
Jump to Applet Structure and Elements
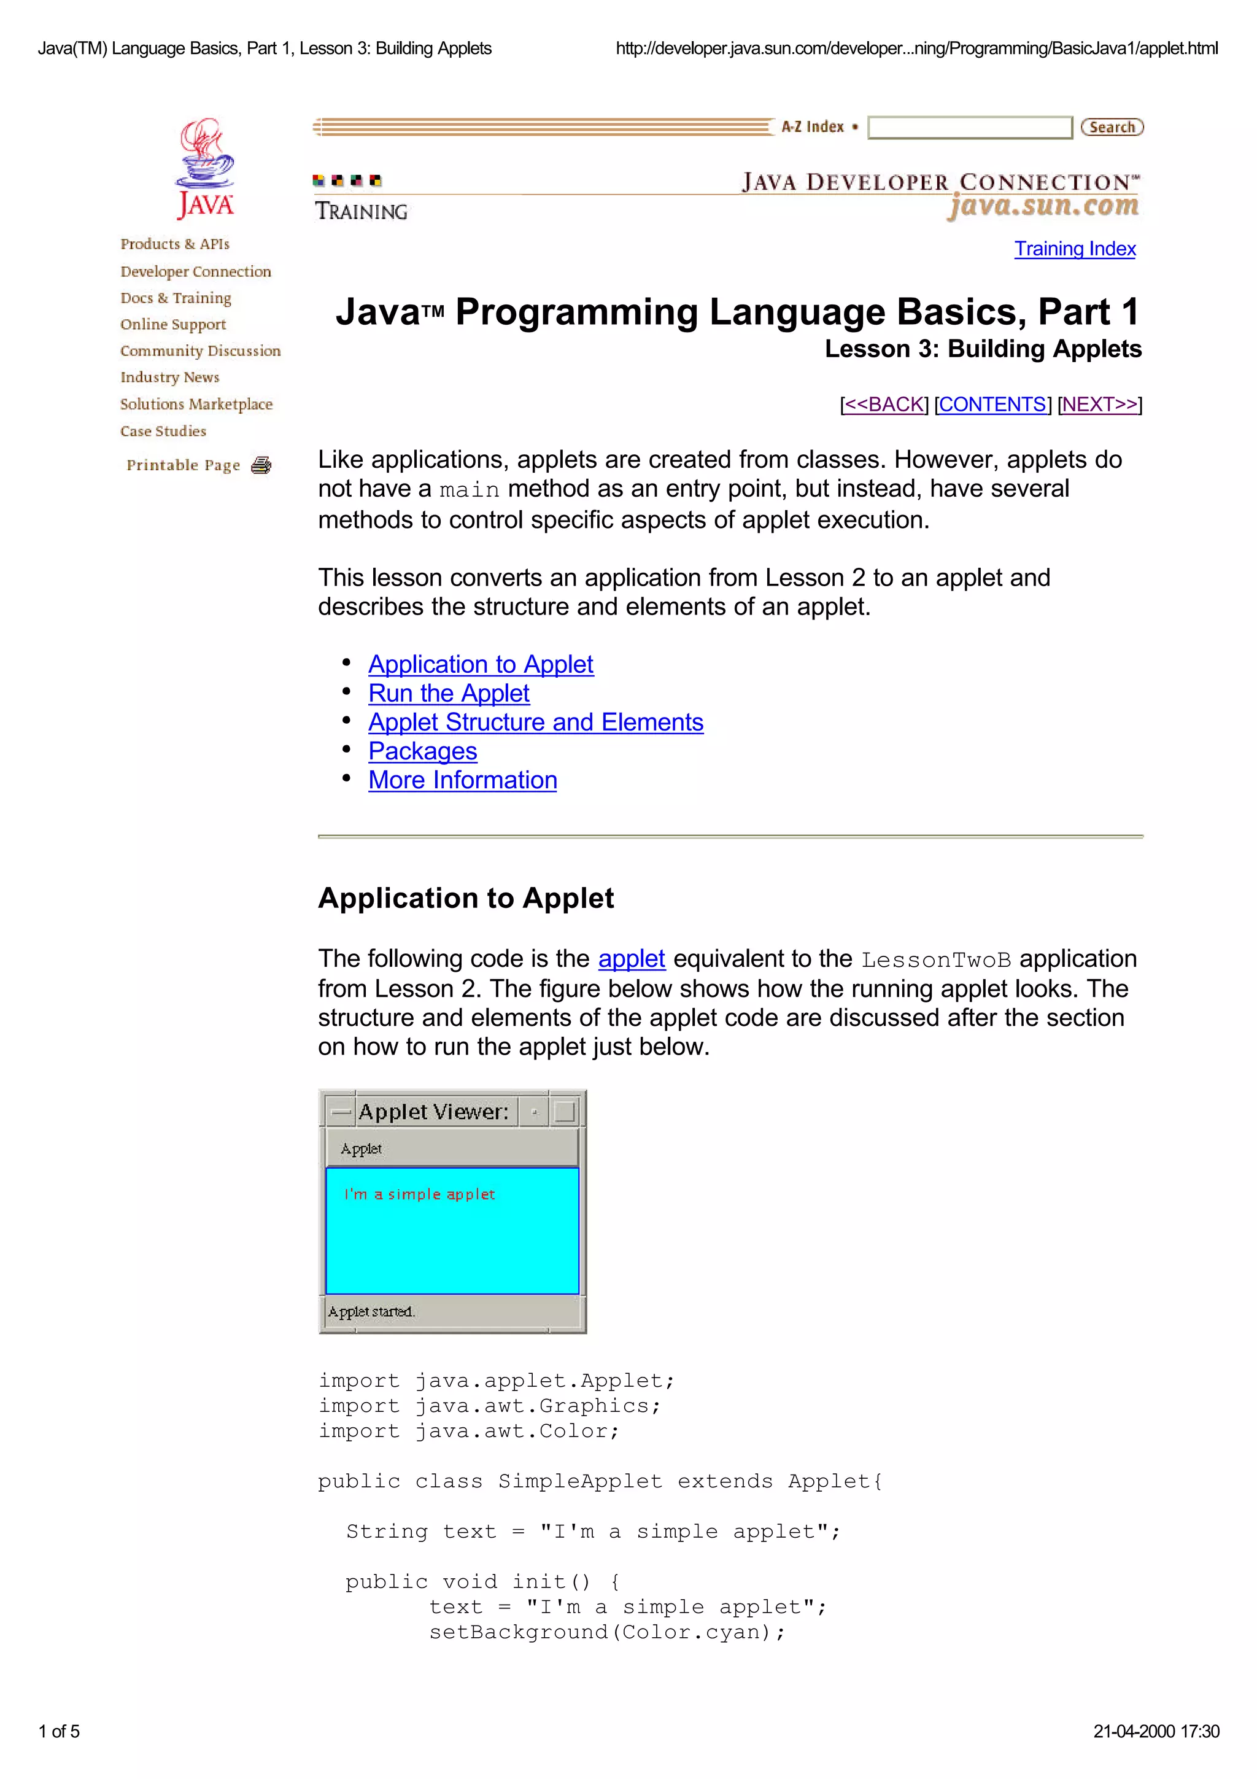[x=536, y=722]
